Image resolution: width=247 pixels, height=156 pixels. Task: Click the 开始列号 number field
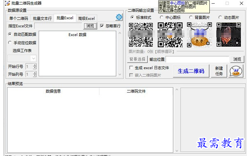pyautogui.click(x=29, y=74)
